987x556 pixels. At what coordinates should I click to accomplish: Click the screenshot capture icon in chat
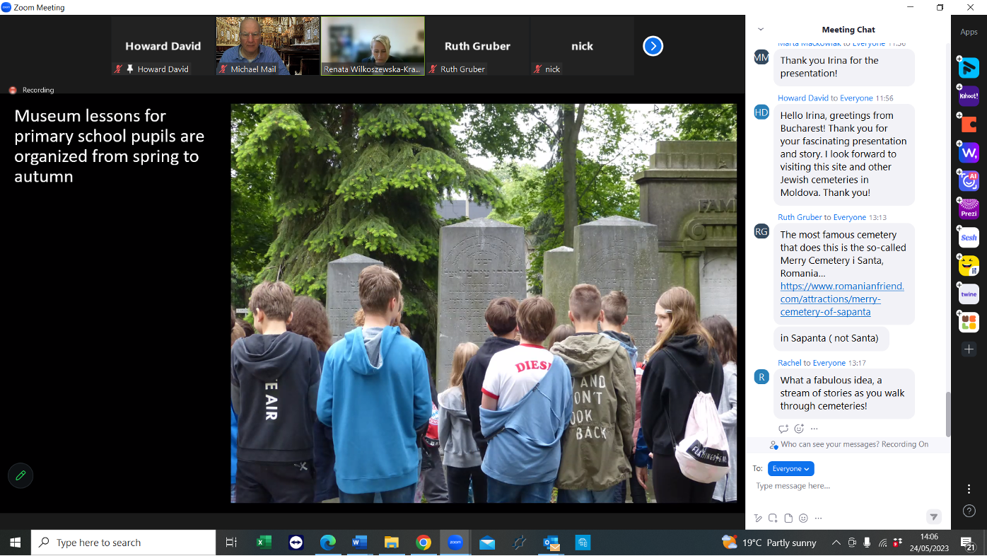[x=772, y=518]
